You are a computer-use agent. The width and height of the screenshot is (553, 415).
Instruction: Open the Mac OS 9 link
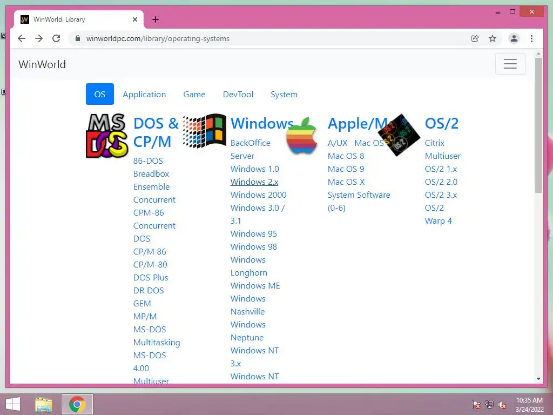point(346,169)
